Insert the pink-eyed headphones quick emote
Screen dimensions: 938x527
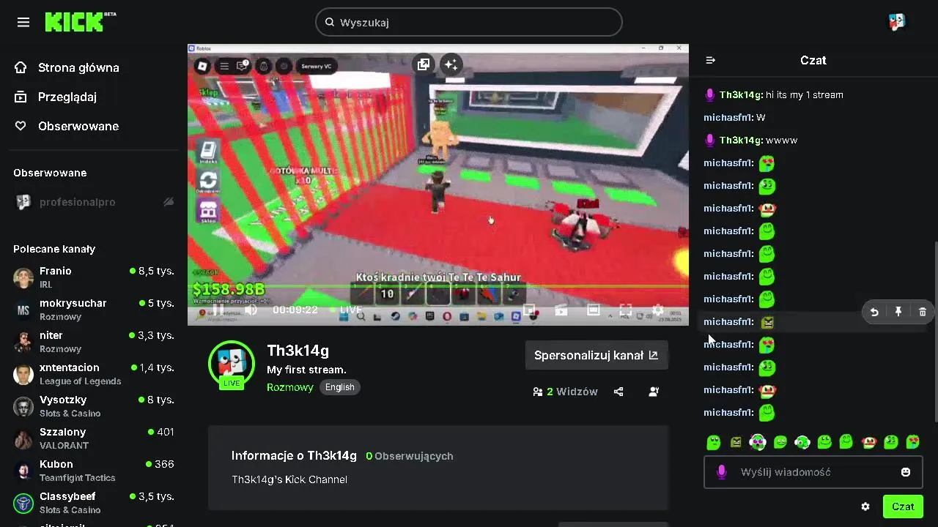click(x=758, y=442)
